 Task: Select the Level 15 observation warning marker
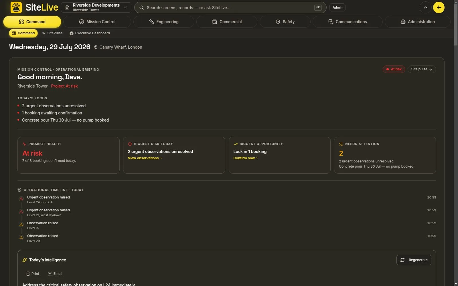coord(21,225)
